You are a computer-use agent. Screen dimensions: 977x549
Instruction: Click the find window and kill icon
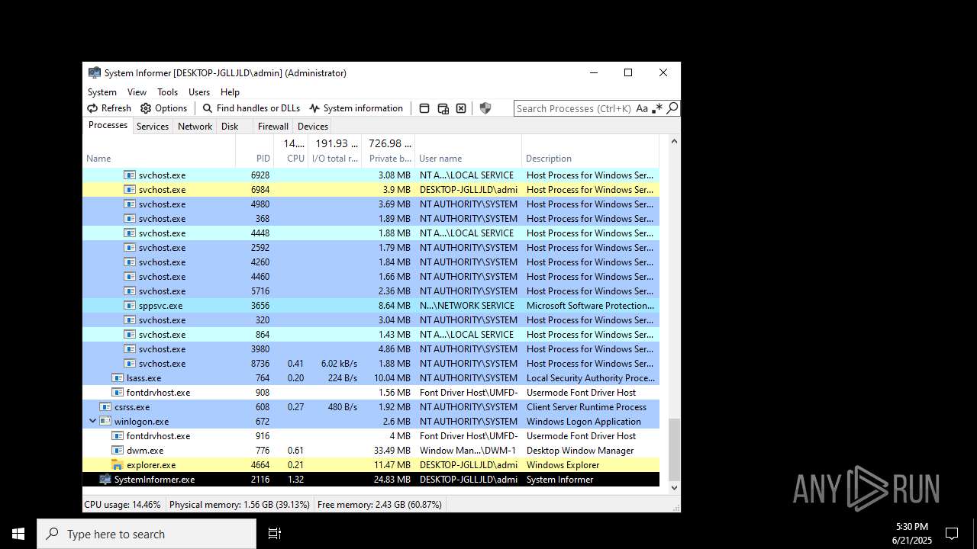pyautogui.click(x=461, y=108)
